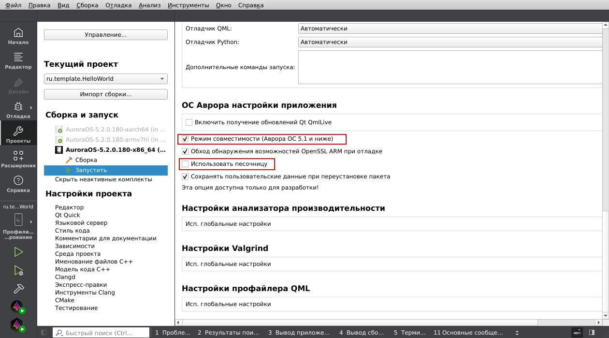Open the Отладчик Python dropdown
This screenshot has height=338, width=609.
[450, 42]
